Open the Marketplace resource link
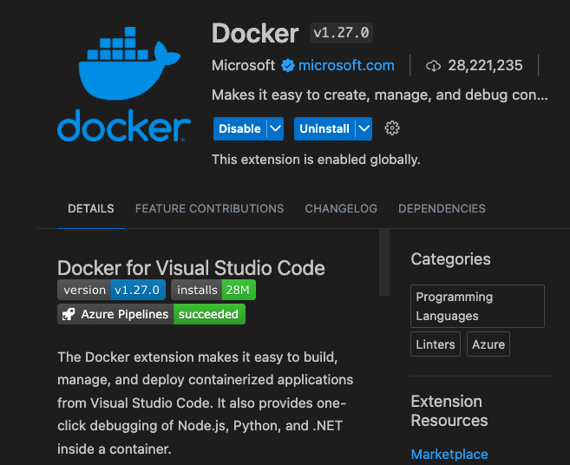 coord(449,455)
